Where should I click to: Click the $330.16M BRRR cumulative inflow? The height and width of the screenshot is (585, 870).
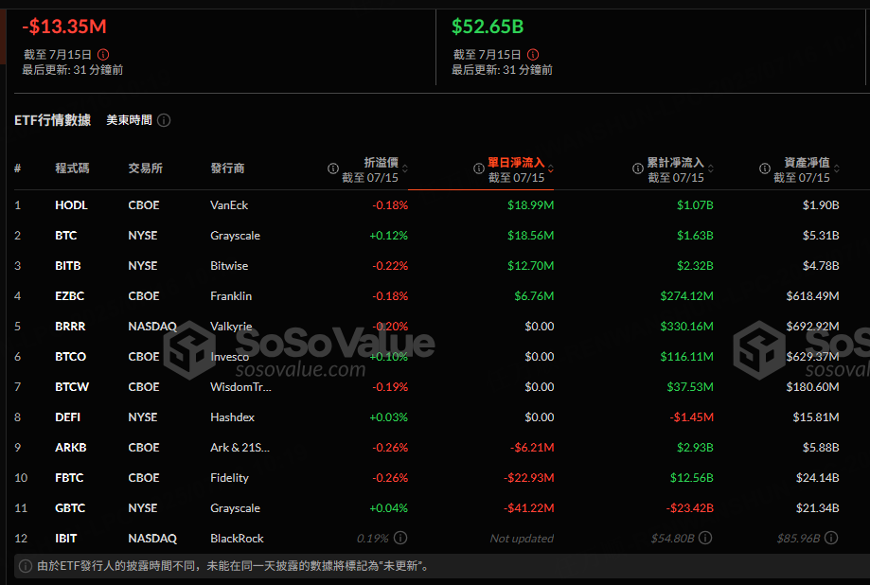[x=687, y=327]
